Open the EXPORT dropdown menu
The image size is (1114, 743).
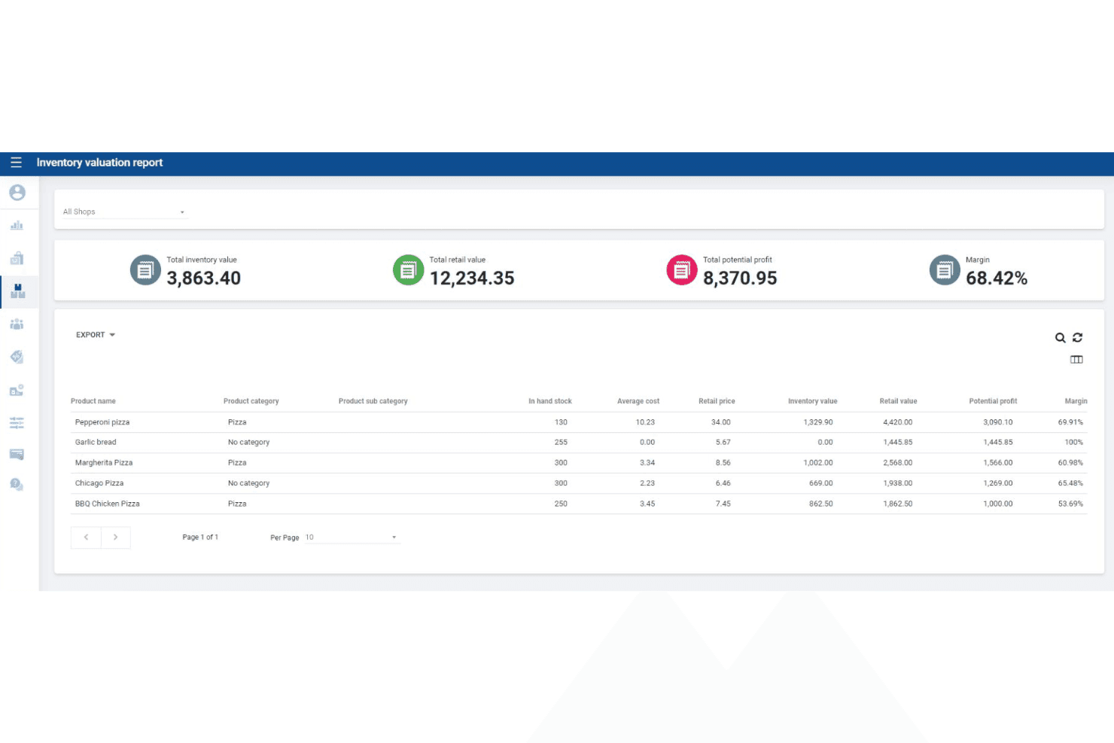(96, 335)
